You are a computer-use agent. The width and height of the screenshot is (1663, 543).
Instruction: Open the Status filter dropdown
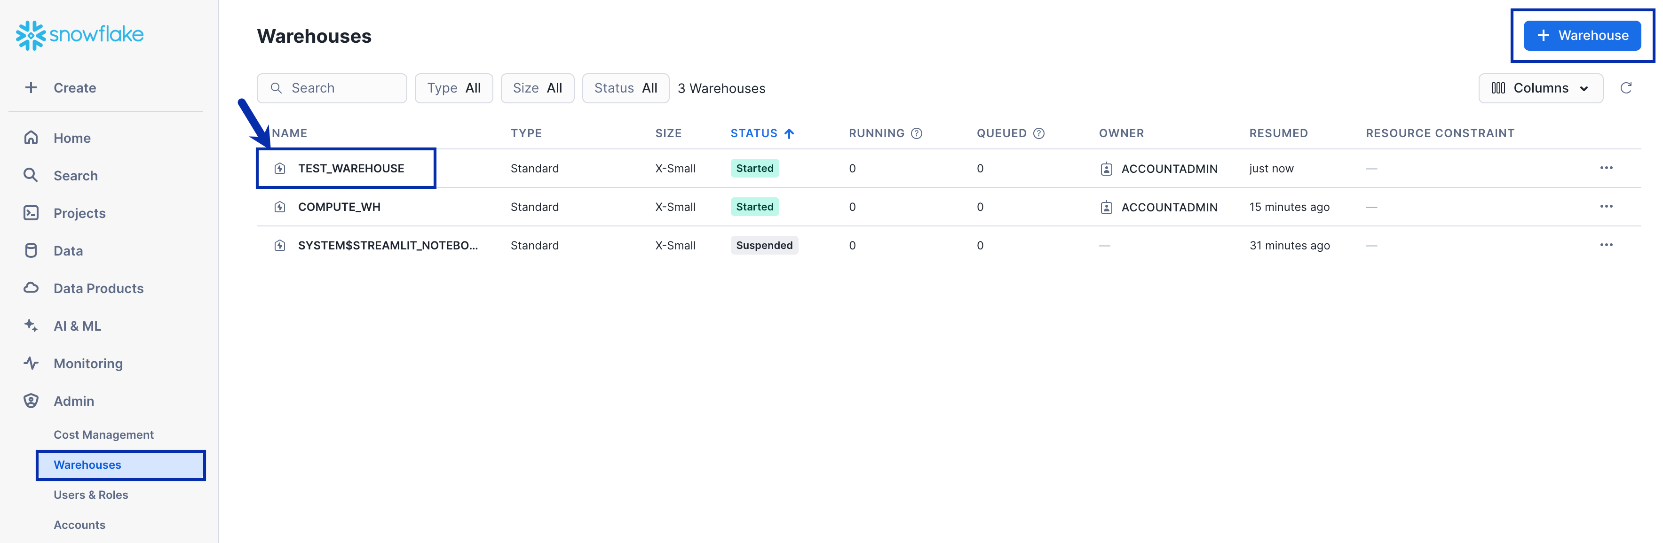(x=625, y=88)
